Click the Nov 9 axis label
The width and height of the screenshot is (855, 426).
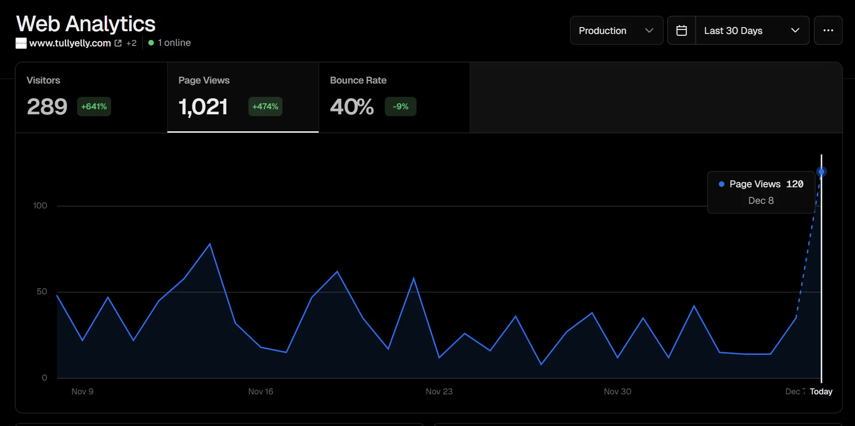point(82,392)
